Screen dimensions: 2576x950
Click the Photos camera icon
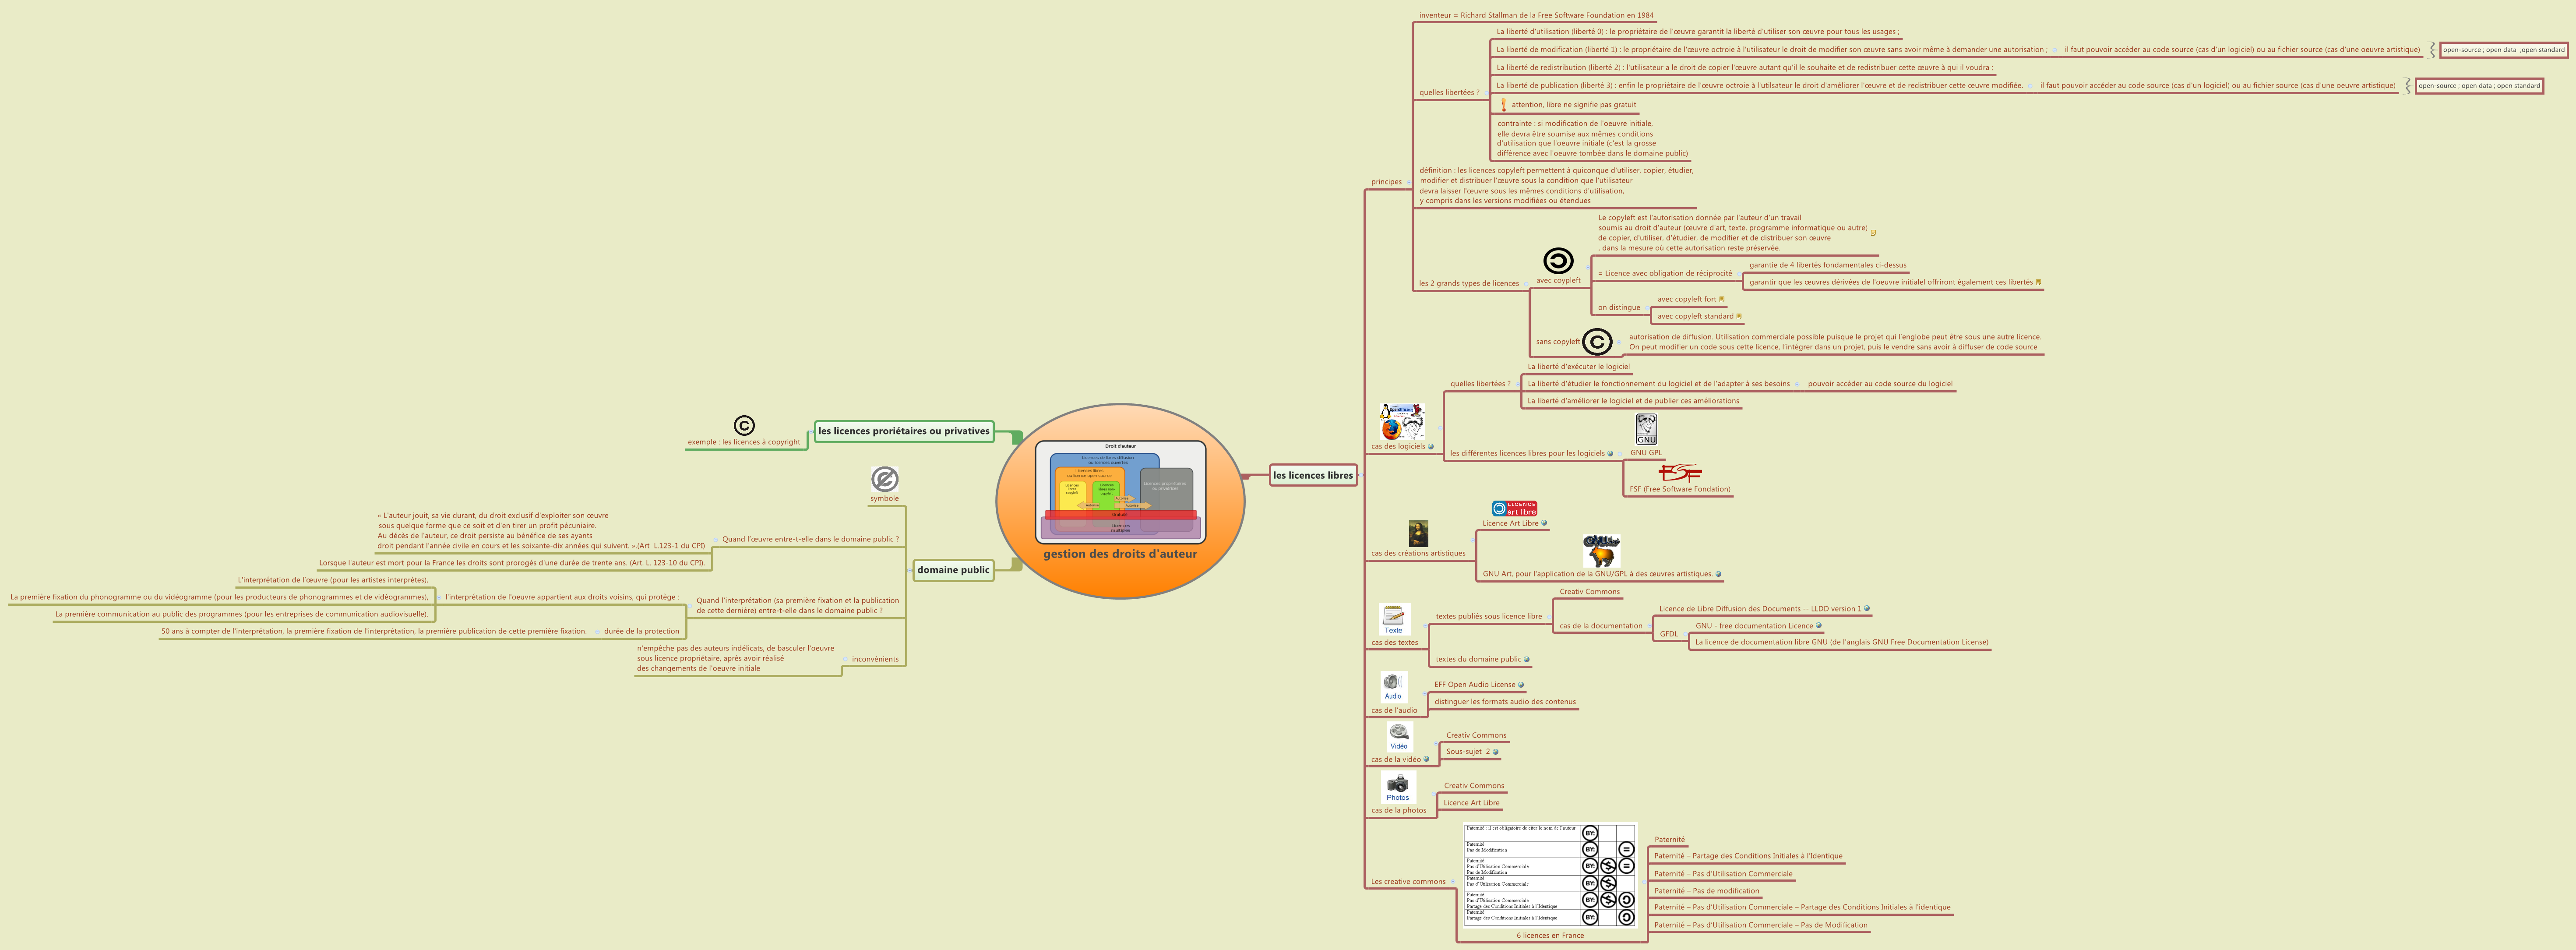coord(1398,786)
